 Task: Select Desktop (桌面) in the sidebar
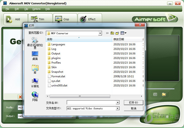[35, 56]
